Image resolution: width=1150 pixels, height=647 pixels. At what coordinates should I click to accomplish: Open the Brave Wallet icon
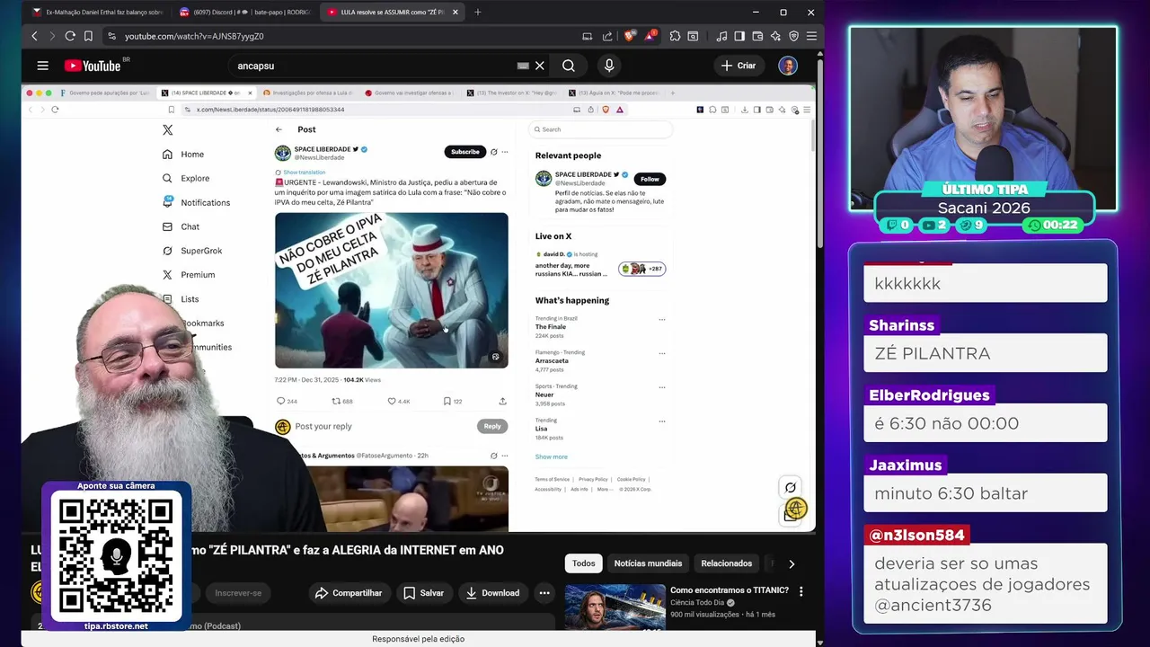pos(757,36)
